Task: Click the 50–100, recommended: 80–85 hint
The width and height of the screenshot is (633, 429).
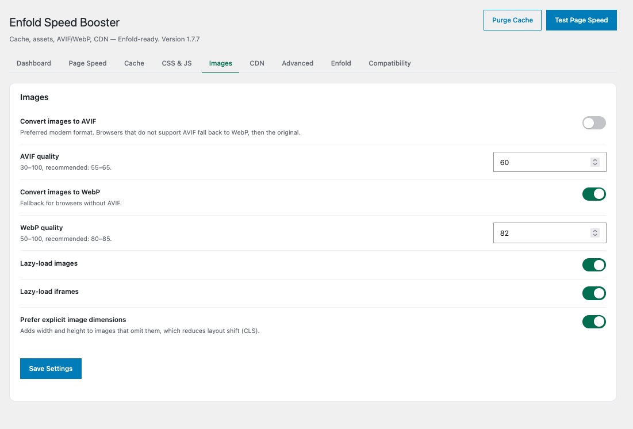Action: pyautogui.click(x=66, y=239)
